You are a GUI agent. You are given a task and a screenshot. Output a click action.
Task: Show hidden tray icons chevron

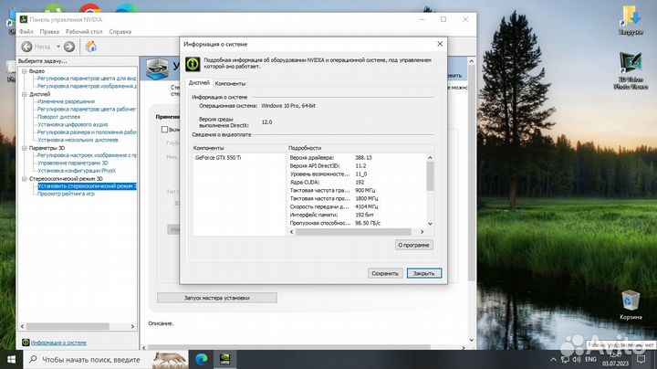554,360
